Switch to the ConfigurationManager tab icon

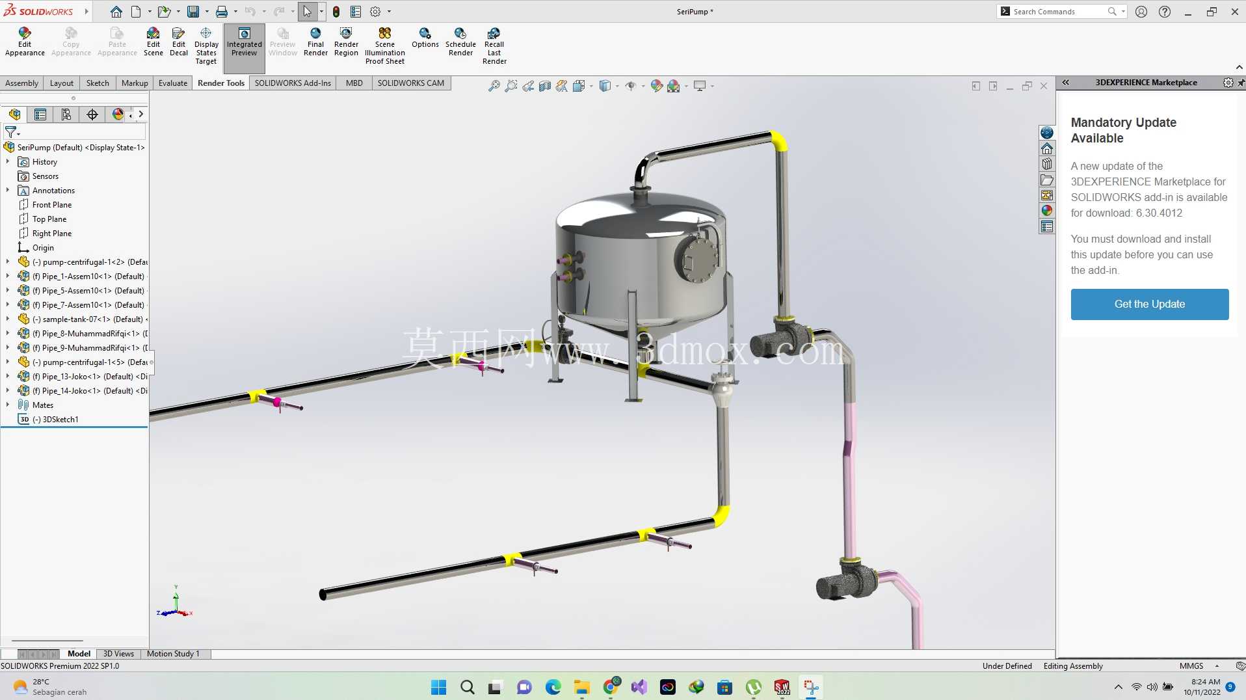tap(66, 114)
